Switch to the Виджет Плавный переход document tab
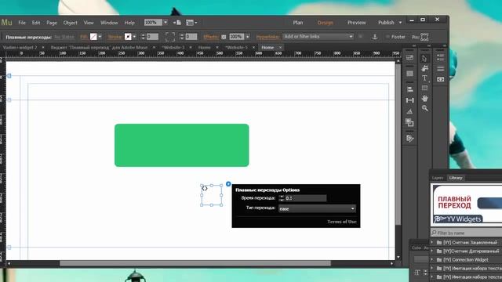This screenshot has height=282, width=502. 100,47
